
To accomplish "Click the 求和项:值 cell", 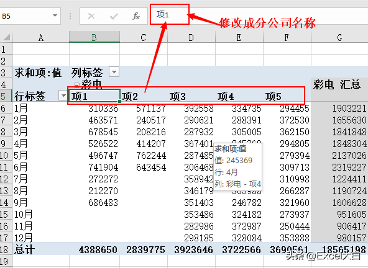I will point(40,73).
